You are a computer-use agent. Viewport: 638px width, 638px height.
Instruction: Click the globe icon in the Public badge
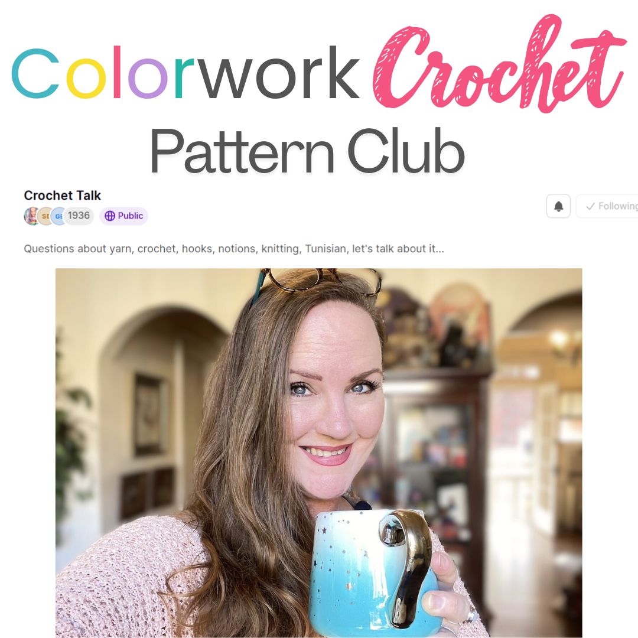coord(110,216)
